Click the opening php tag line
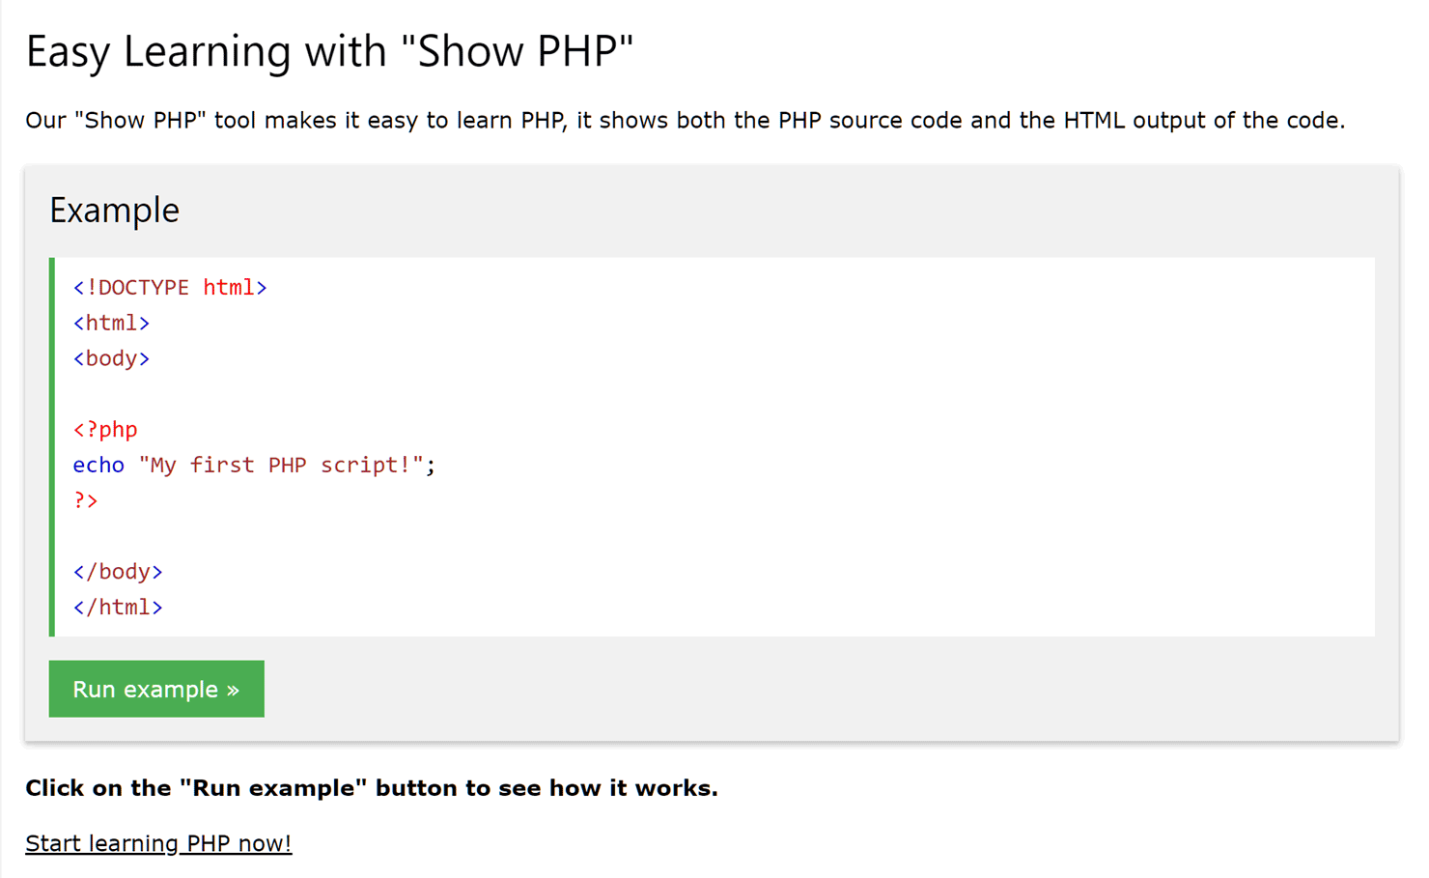This screenshot has width=1429, height=878. pyautogui.click(x=105, y=430)
